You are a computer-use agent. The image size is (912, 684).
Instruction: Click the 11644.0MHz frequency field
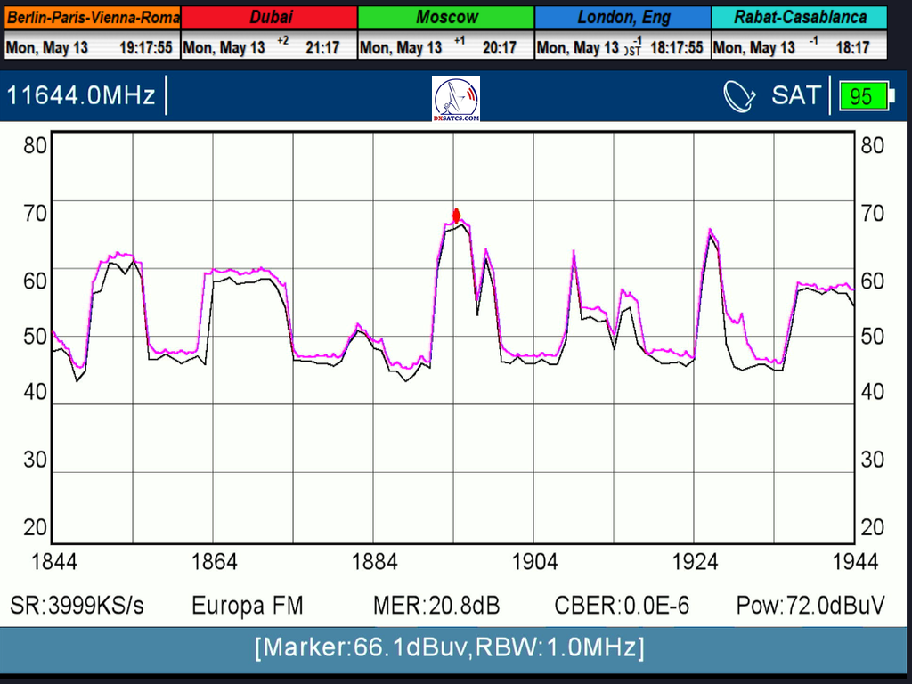82,96
